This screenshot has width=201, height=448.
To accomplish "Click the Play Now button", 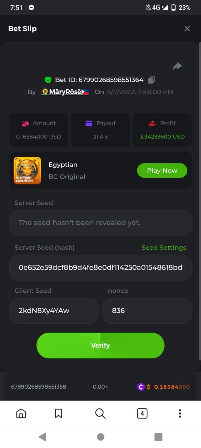I will click(x=162, y=171).
